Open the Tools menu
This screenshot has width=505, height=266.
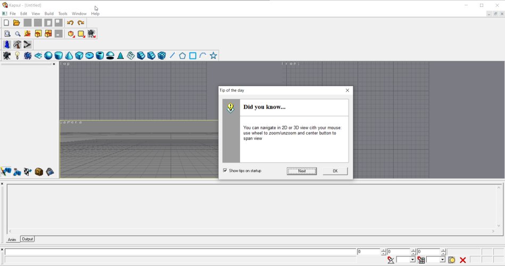(62, 13)
